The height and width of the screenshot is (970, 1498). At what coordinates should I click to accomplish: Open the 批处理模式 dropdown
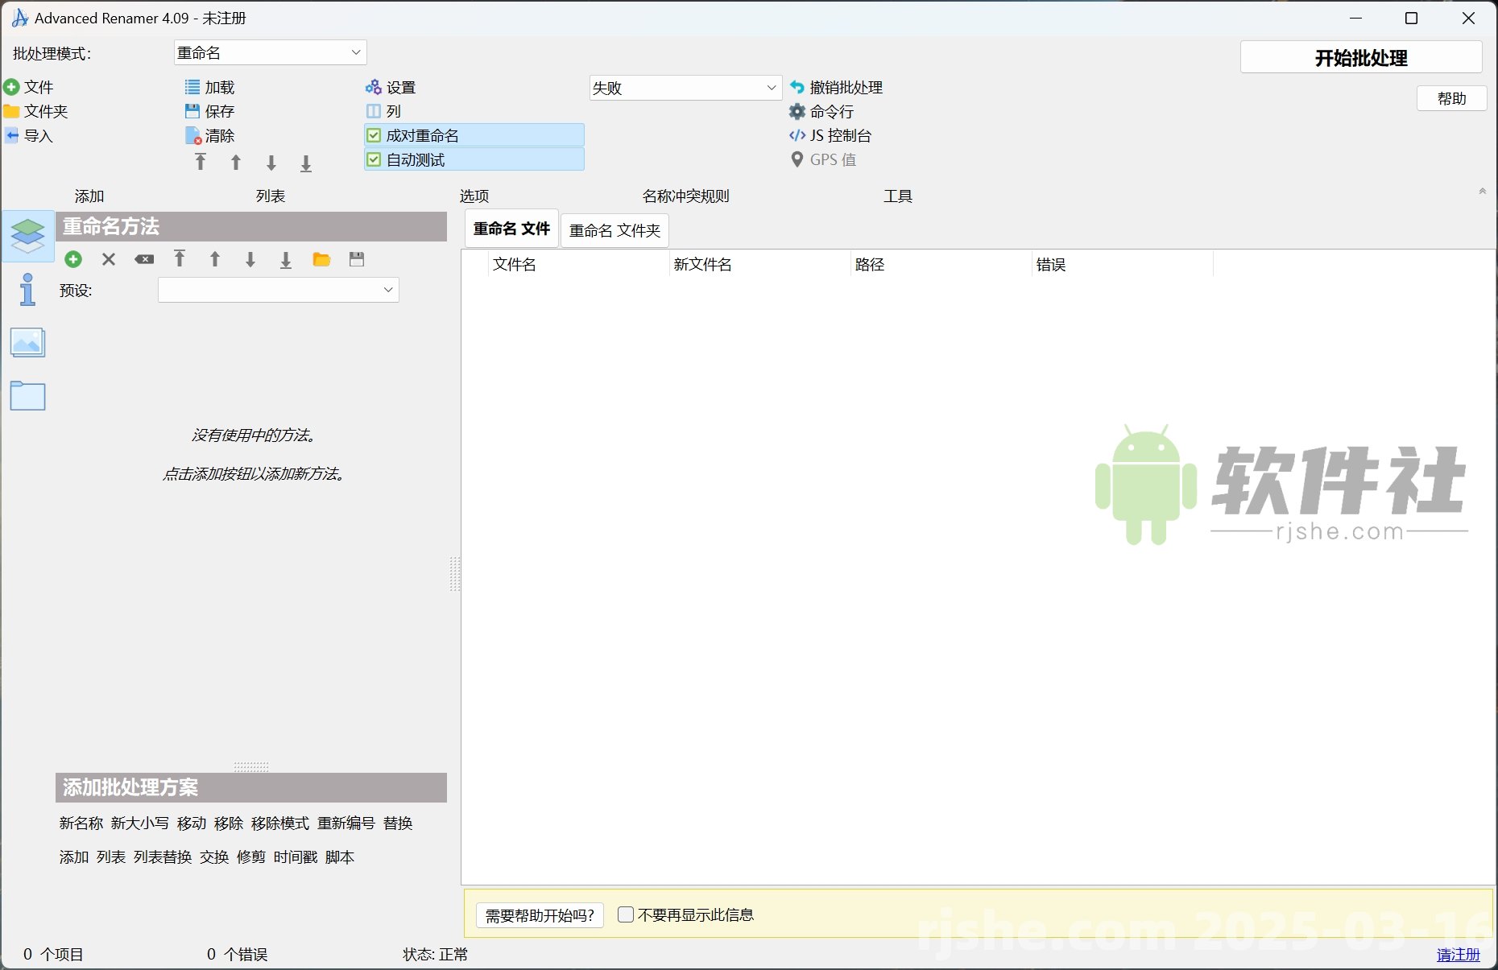(269, 52)
